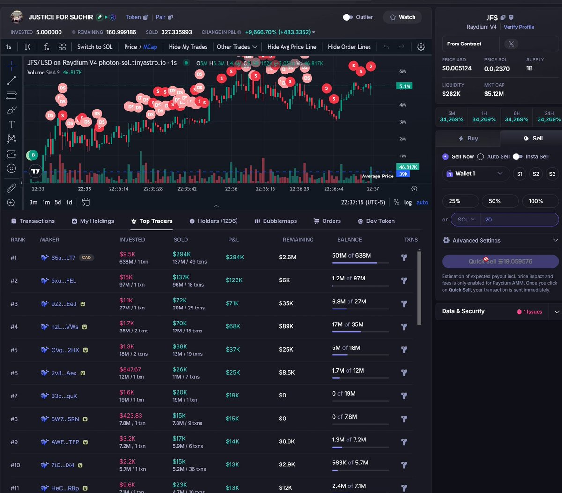Copy the Pair address
Viewport: 562px width, 493px height.
170,17
